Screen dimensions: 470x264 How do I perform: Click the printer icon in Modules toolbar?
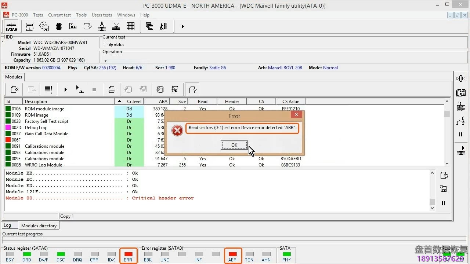pyautogui.click(x=112, y=89)
